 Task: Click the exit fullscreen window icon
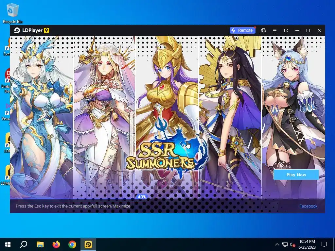286,30
